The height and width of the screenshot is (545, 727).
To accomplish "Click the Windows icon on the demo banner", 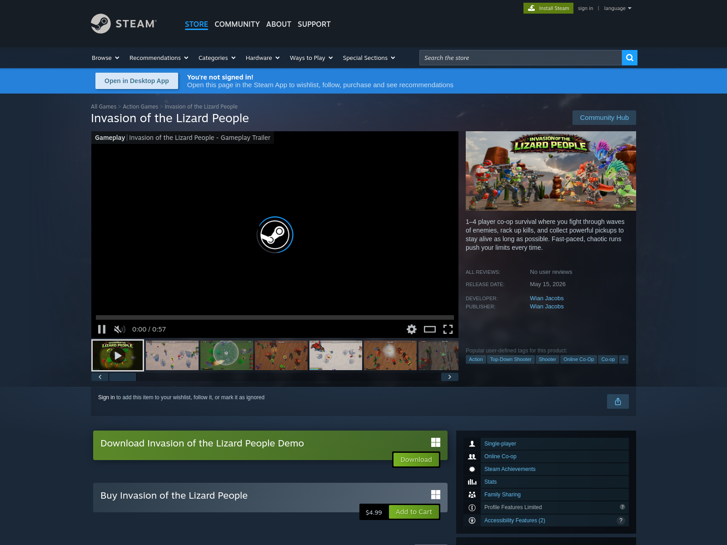I will click(x=436, y=442).
